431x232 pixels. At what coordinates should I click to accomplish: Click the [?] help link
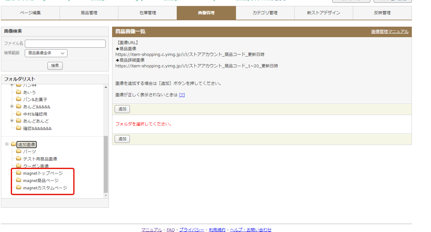[x=182, y=95]
